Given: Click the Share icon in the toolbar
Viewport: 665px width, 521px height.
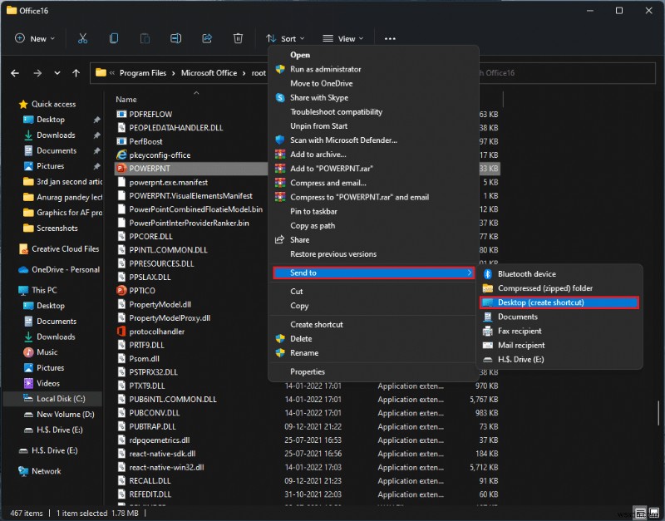Looking at the screenshot, I should click(x=207, y=38).
